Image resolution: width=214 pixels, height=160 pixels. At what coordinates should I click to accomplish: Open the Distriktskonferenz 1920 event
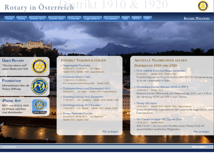77,77
